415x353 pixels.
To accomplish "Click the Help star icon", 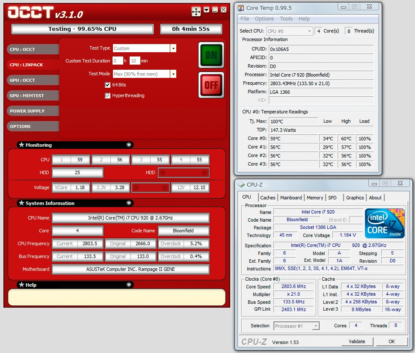I will coord(21,285).
